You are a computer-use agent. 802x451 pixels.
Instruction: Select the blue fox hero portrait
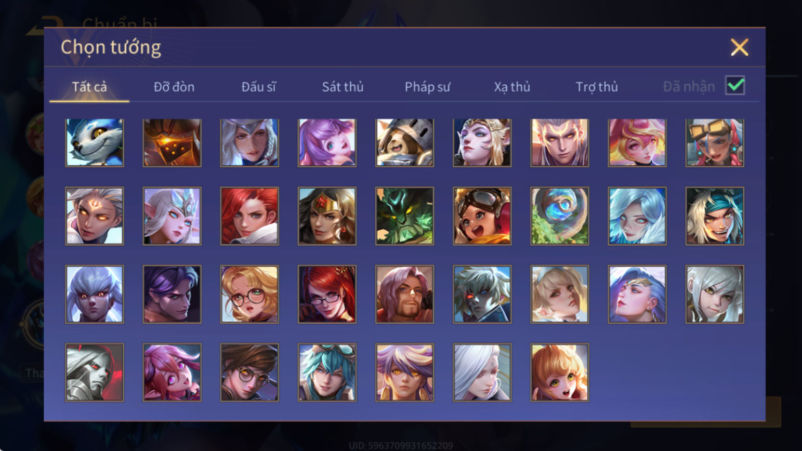point(95,143)
